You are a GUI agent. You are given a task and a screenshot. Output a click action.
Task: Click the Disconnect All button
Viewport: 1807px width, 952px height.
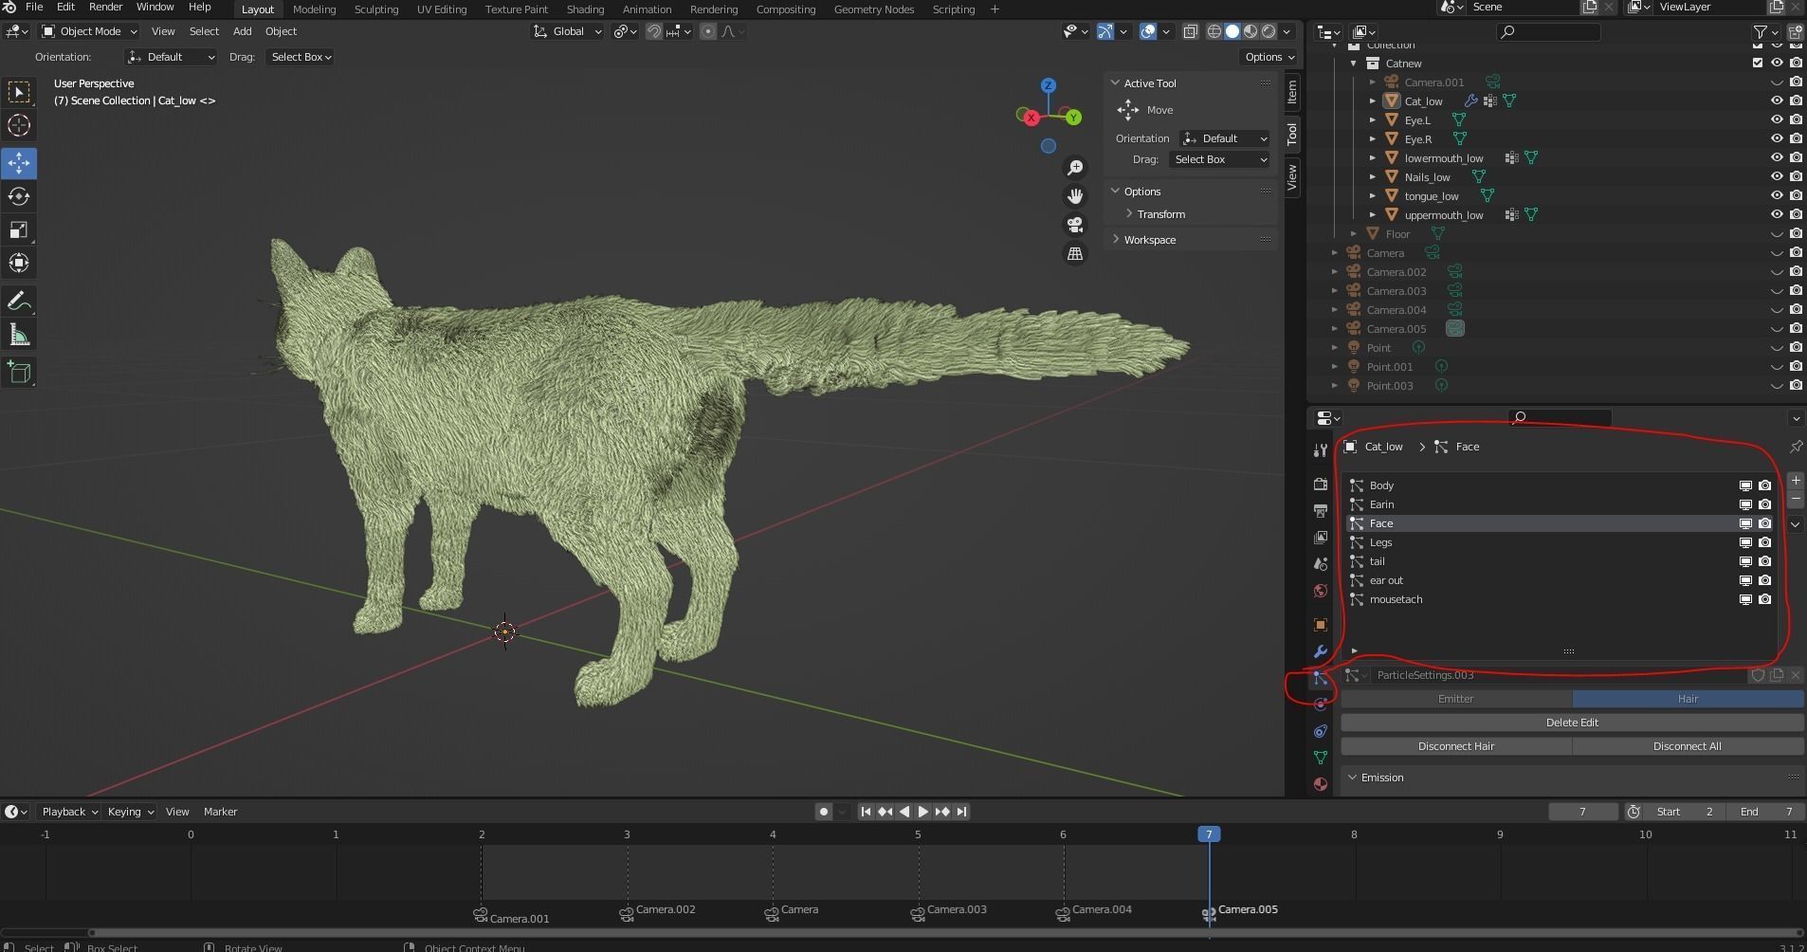[1688, 746]
